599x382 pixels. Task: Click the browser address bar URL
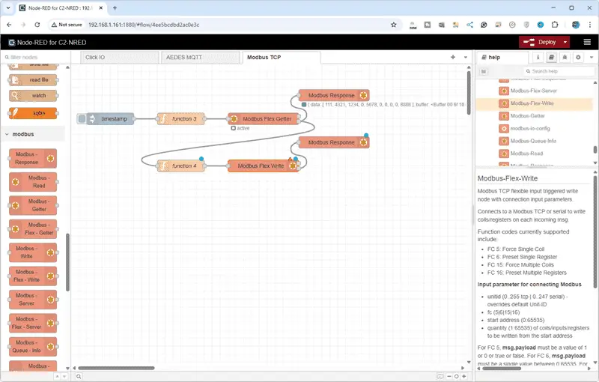point(144,25)
